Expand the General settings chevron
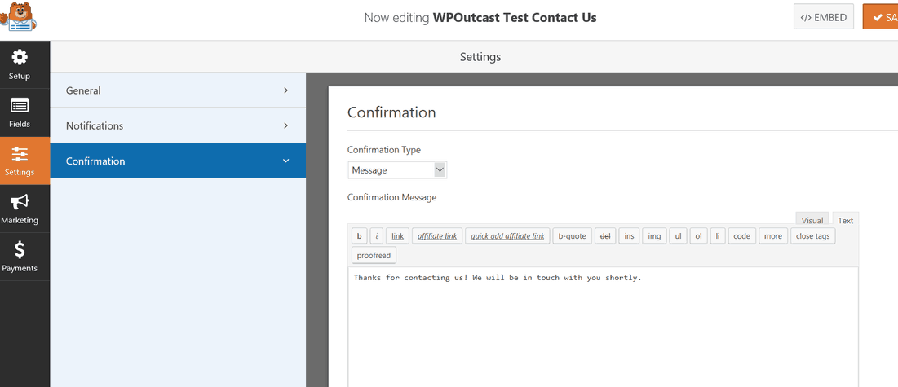This screenshot has width=898, height=387. coord(285,90)
